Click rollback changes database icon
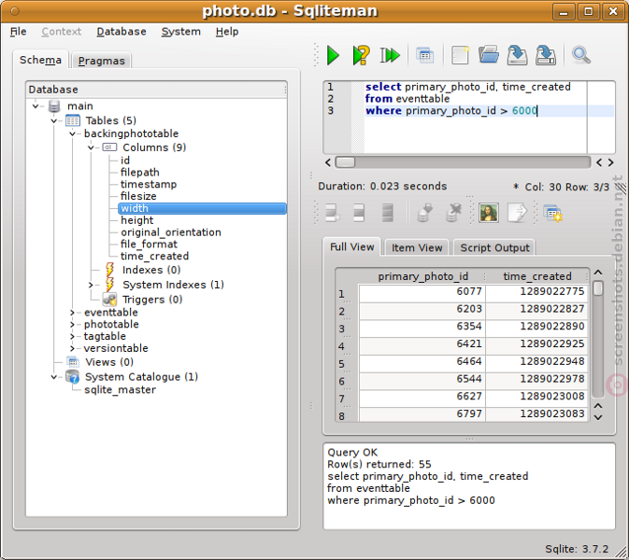629x560 pixels. (453, 212)
